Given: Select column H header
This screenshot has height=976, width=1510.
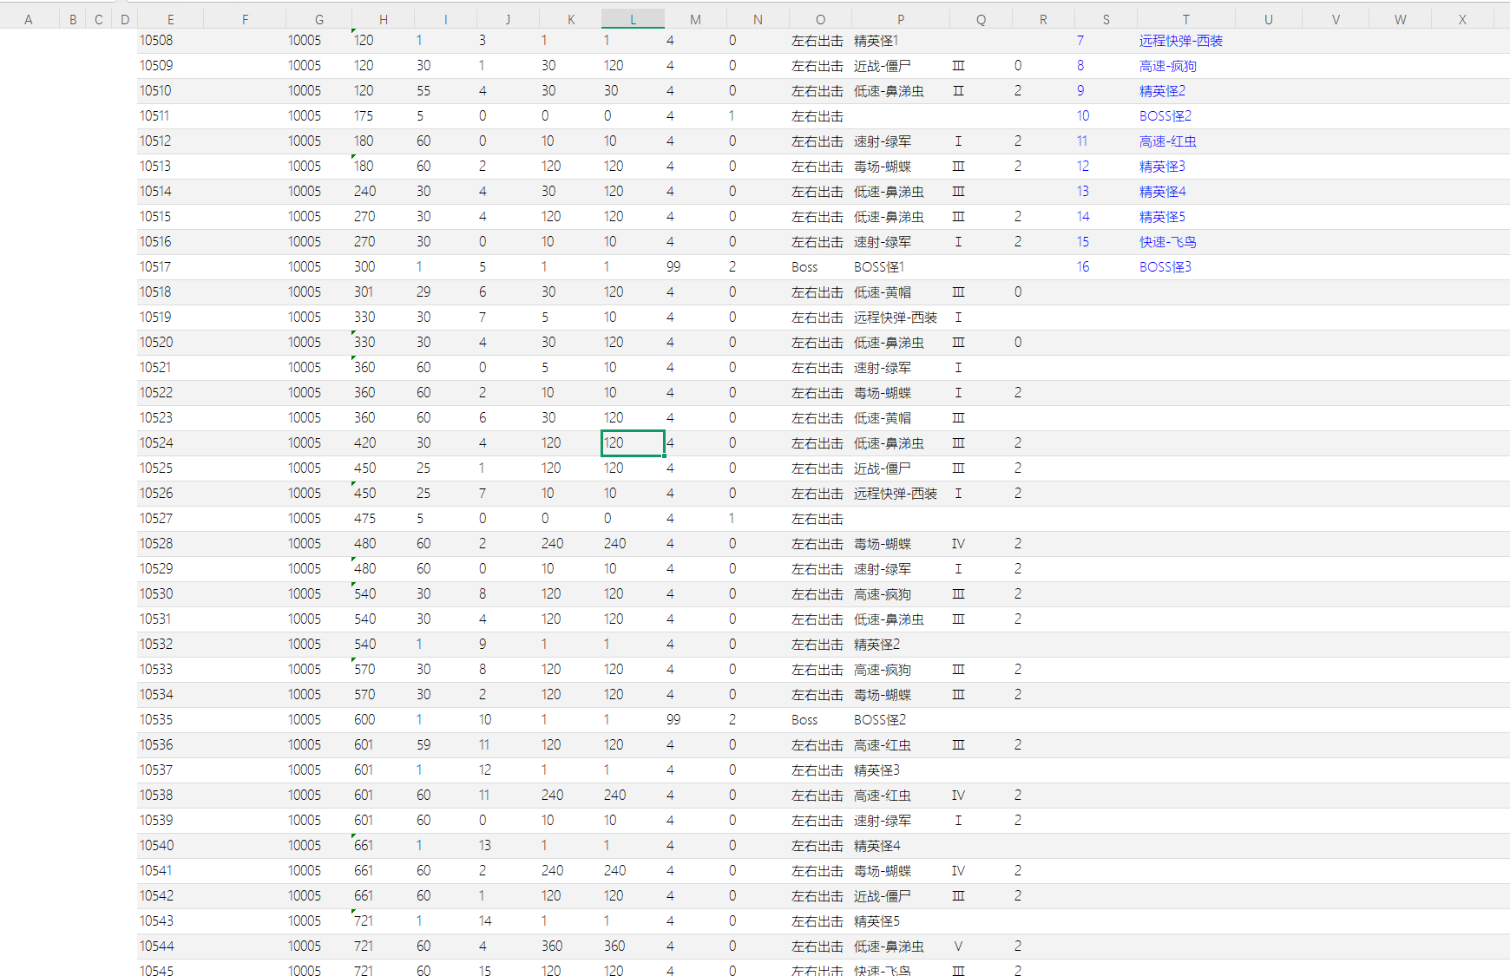Looking at the screenshot, I should [384, 19].
